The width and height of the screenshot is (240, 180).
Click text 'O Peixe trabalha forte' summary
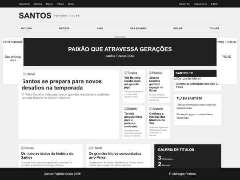[x=65, y=96]
